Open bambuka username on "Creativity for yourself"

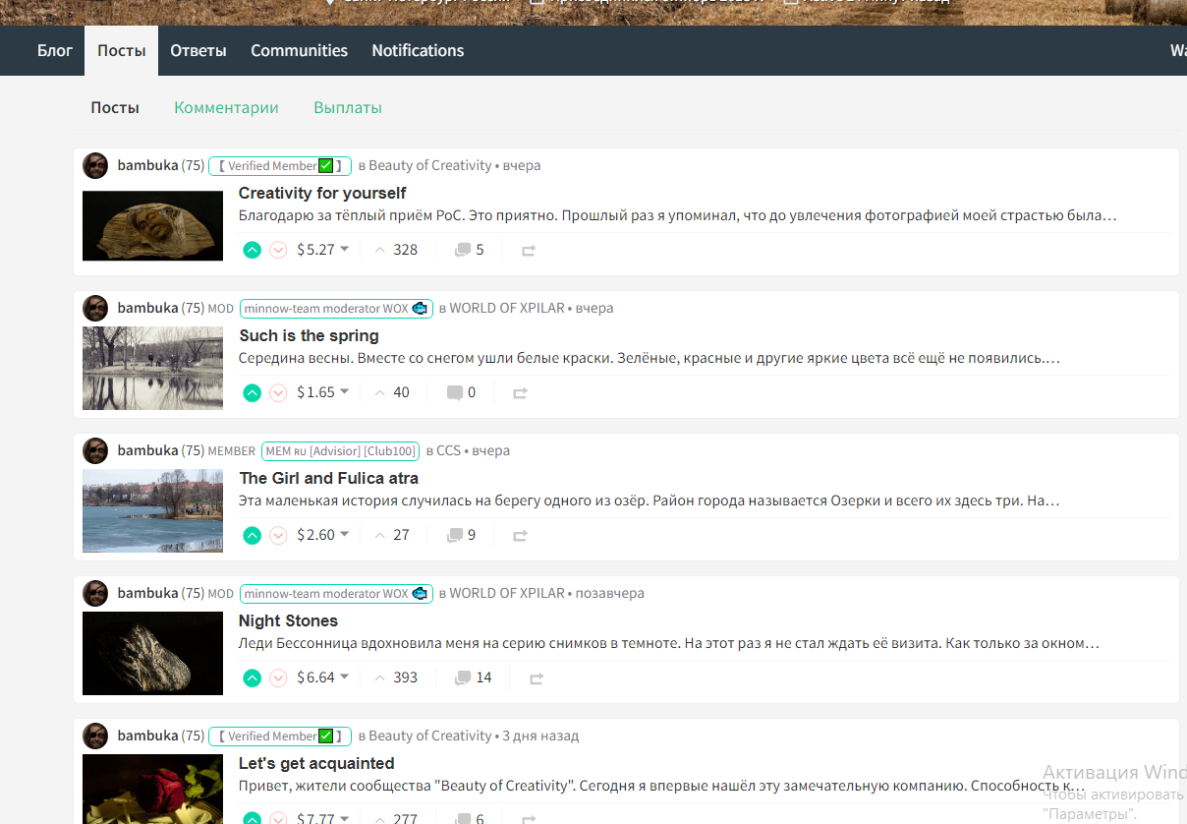coord(147,165)
